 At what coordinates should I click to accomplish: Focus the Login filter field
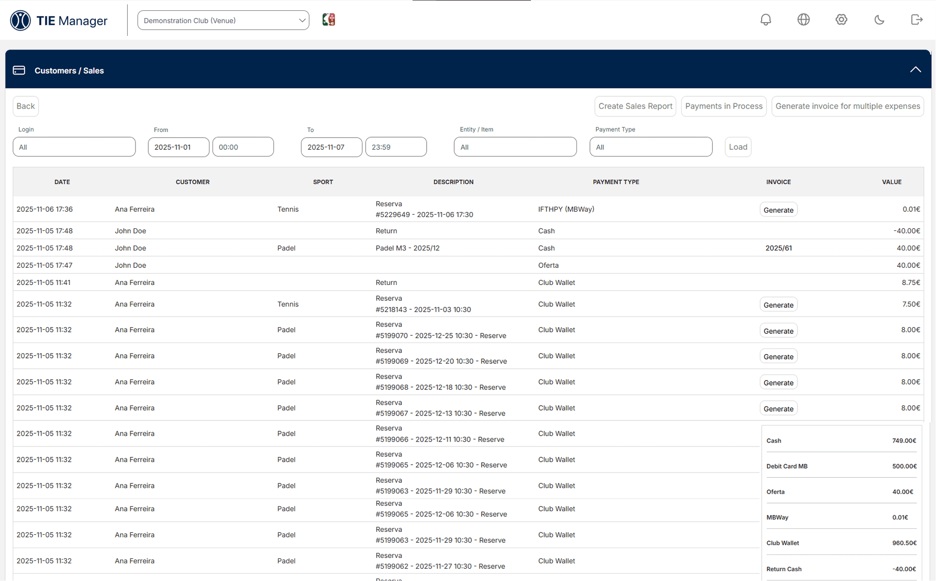[74, 147]
